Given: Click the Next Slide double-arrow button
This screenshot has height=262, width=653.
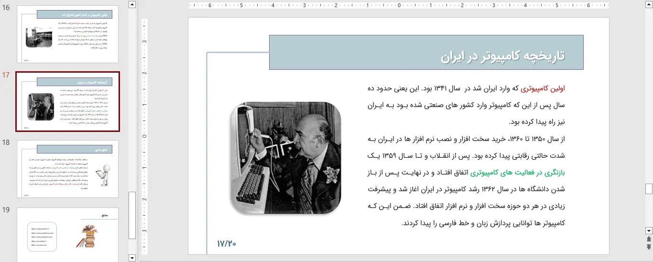Looking at the screenshot, I should (649, 247).
